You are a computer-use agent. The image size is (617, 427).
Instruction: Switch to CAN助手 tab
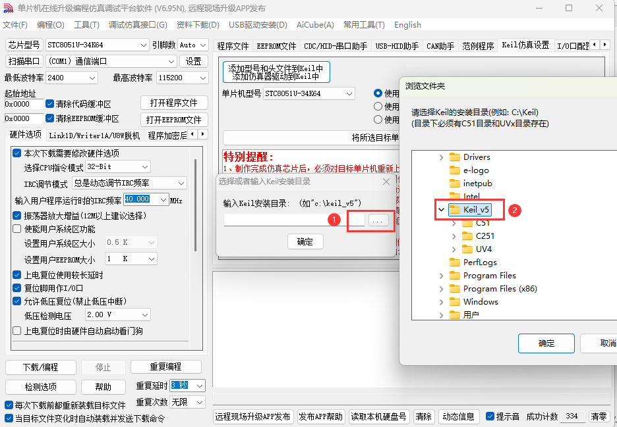coord(440,46)
